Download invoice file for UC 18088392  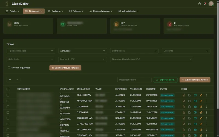(x=183, y=130)
